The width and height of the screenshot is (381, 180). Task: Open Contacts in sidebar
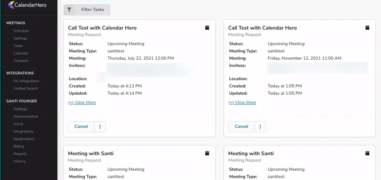tap(21, 61)
